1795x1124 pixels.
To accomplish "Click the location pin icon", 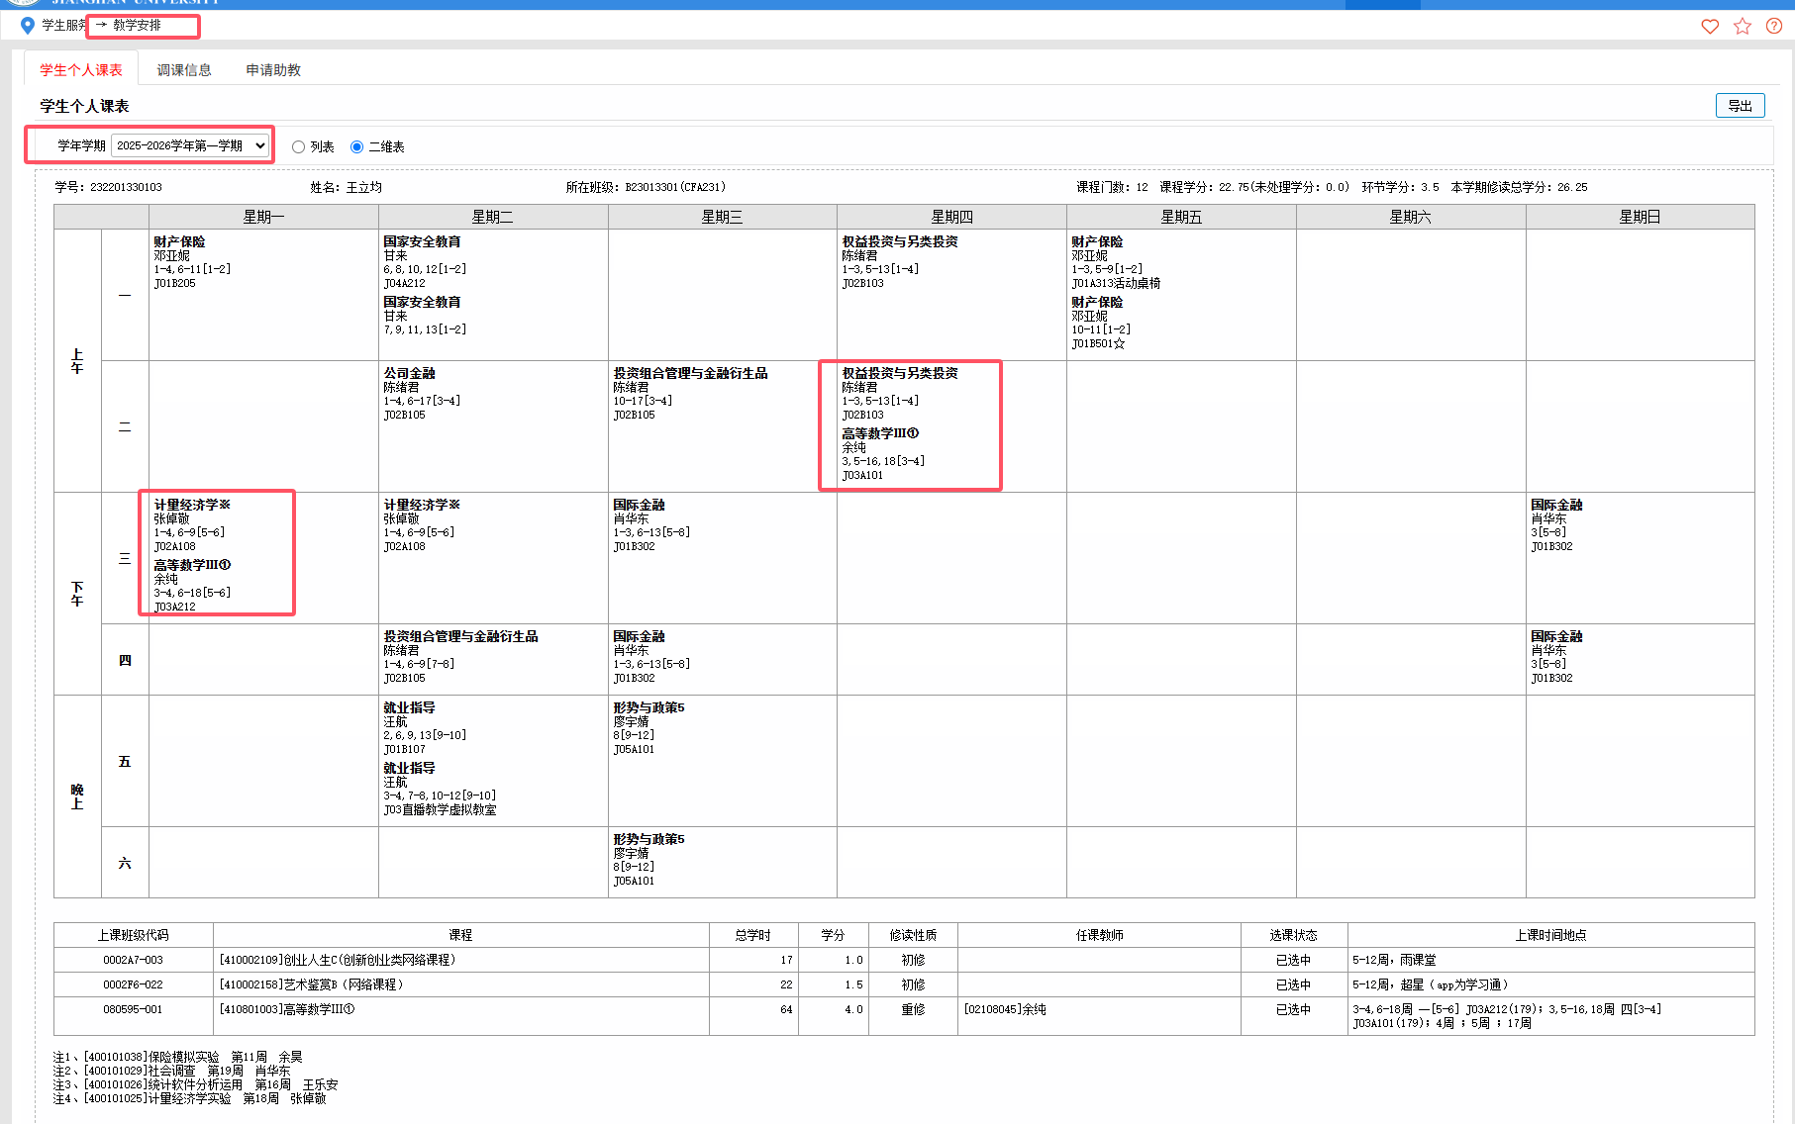I will coord(28,26).
